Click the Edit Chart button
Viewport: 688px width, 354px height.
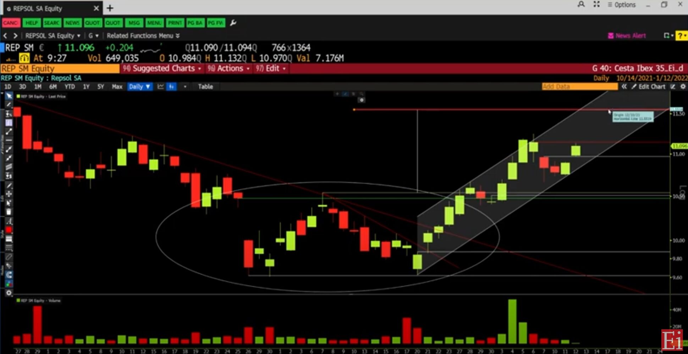649,87
